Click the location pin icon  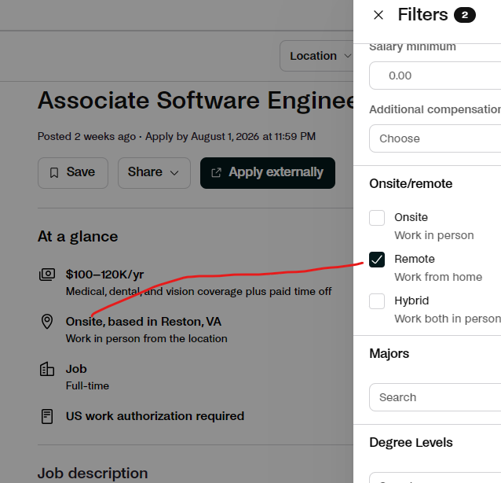coord(47,322)
